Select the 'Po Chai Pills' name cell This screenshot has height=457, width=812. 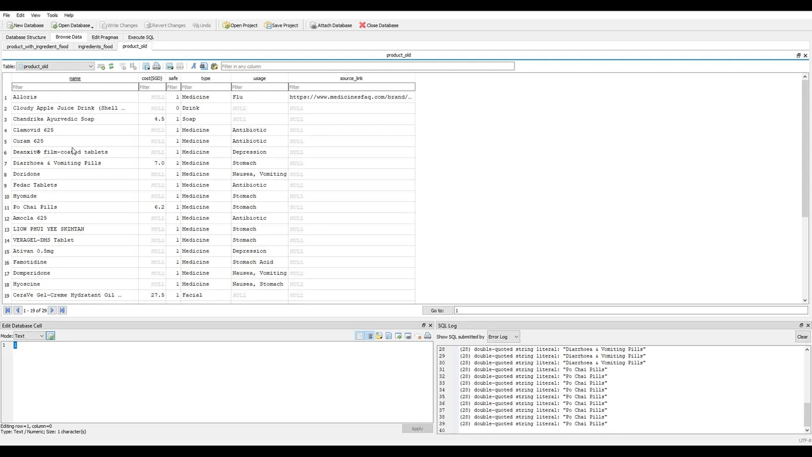75,207
